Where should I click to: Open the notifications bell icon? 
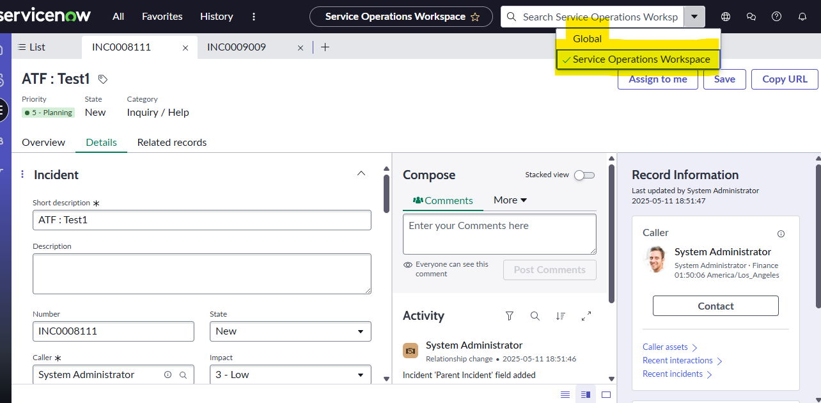click(x=802, y=16)
